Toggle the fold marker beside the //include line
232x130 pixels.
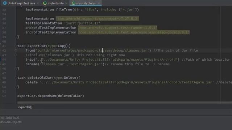[16, 55]
